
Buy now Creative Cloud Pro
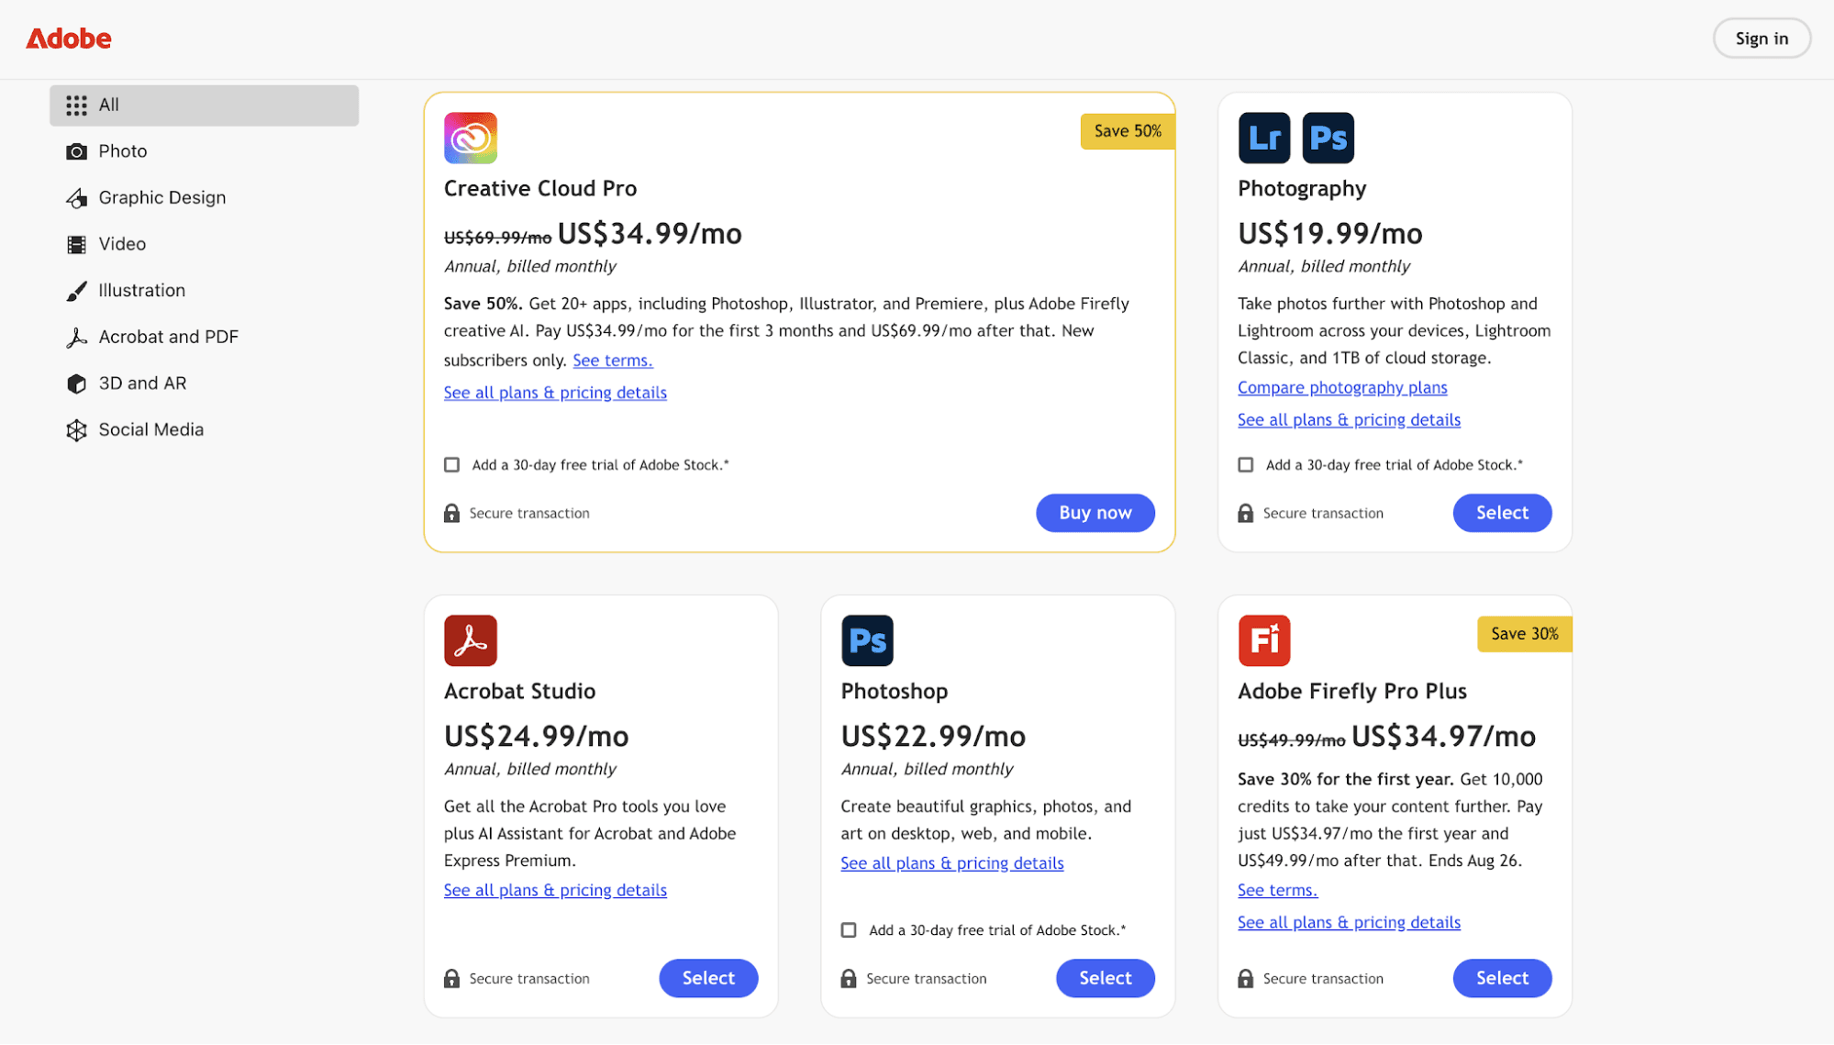pos(1095,513)
